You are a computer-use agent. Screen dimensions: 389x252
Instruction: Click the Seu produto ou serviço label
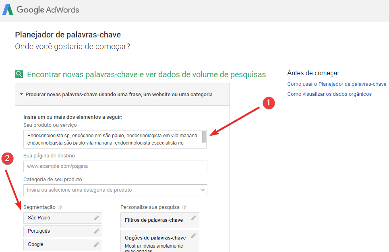pos(50,125)
